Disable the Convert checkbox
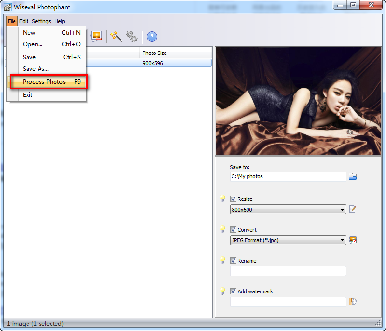The image size is (386, 331). (x=233, y=229)
